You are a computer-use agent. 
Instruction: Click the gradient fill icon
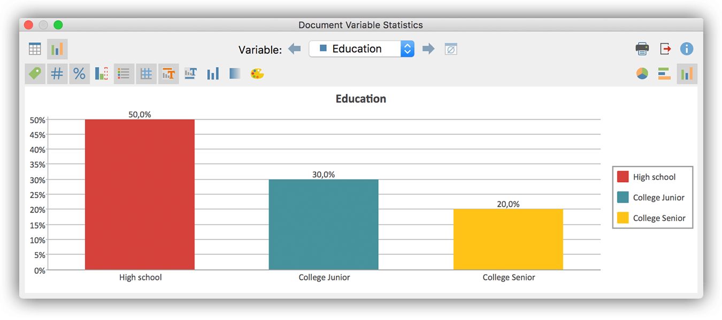click(235, 74)
